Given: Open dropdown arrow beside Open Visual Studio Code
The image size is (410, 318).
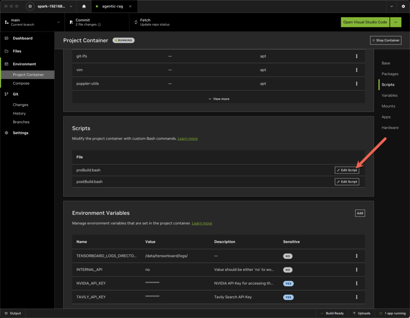Looking at the screenshot, I should [396, 22].
